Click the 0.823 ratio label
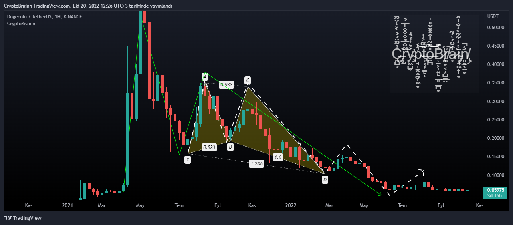Screen dimensions: 513x225 209,147
